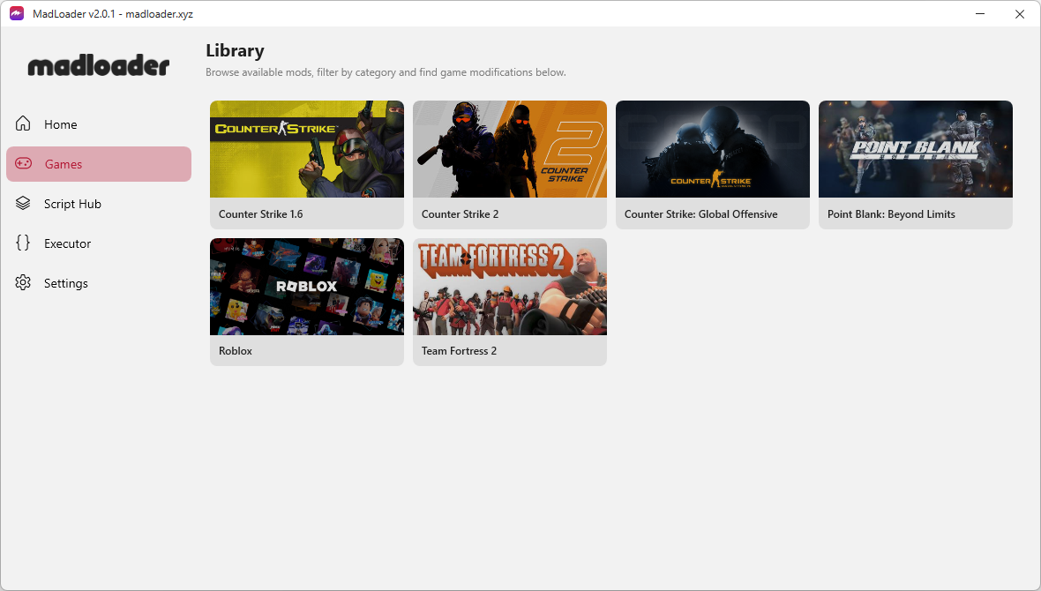
Task: Select the Script Hub menu label
Action: tap(72, 204)
